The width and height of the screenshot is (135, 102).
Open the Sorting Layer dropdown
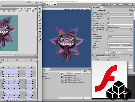coord(120,36)
